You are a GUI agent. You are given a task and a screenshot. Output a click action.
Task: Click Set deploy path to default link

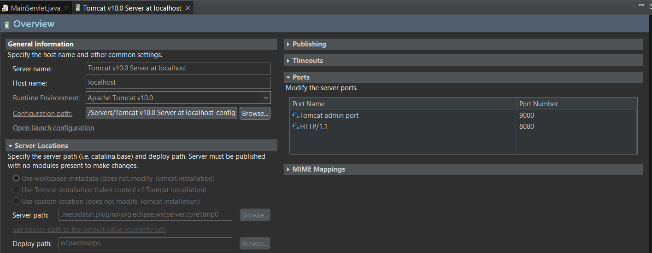tap(89, 230)
